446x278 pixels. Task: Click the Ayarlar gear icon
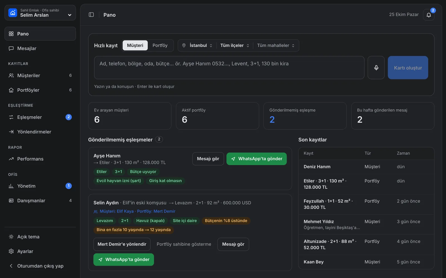[11, 251]
